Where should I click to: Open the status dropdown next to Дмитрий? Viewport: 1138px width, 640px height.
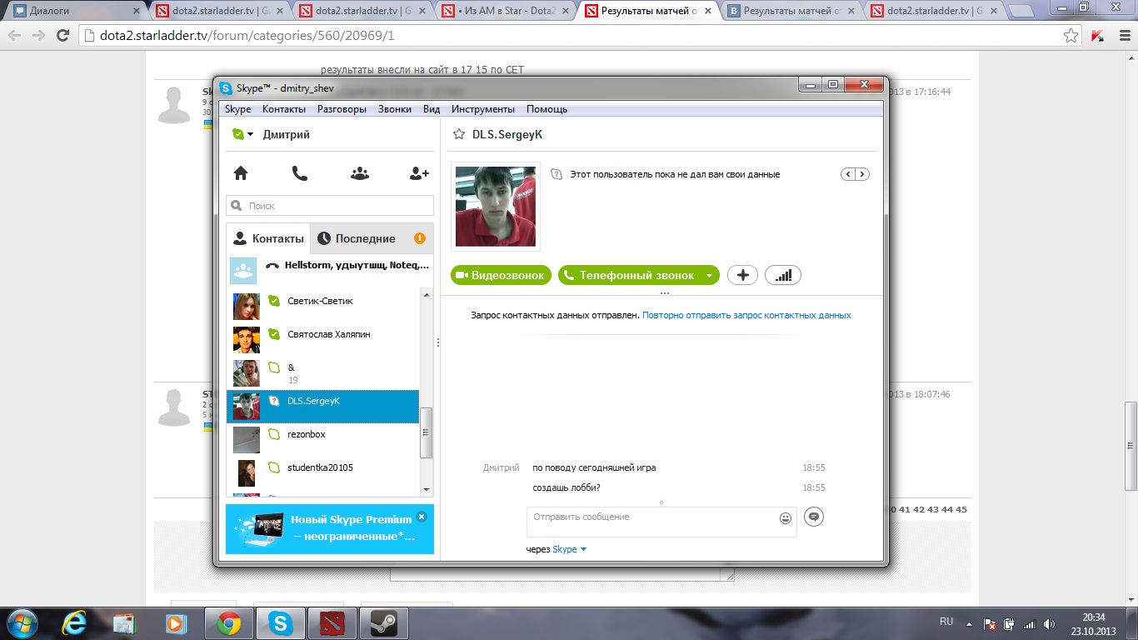point(250,134)
